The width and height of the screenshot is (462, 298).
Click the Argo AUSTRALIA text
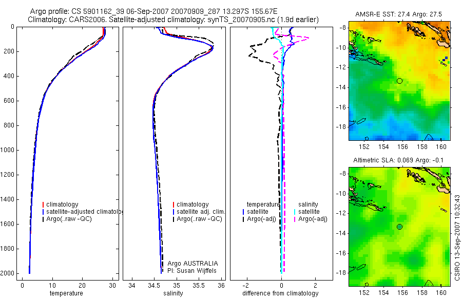[x=192, y=264]
